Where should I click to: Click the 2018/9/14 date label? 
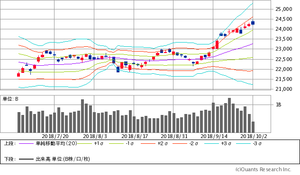tap(214, 136)
